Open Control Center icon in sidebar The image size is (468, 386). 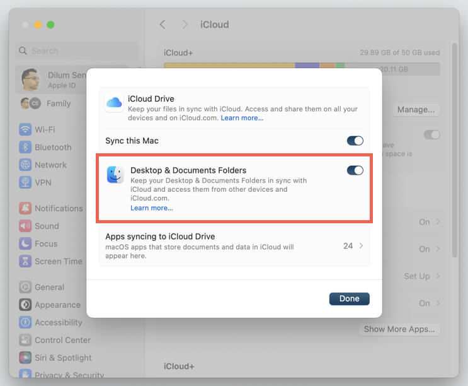pos(25,340)
